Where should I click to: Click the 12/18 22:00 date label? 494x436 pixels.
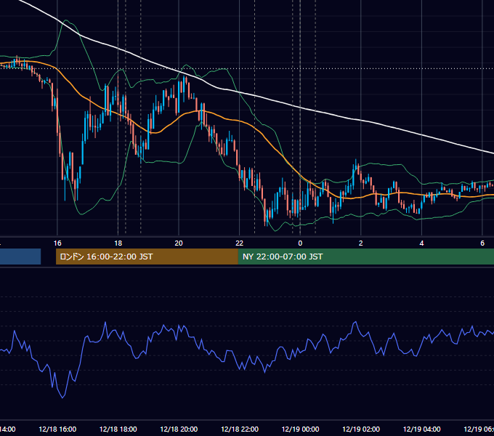240,429
